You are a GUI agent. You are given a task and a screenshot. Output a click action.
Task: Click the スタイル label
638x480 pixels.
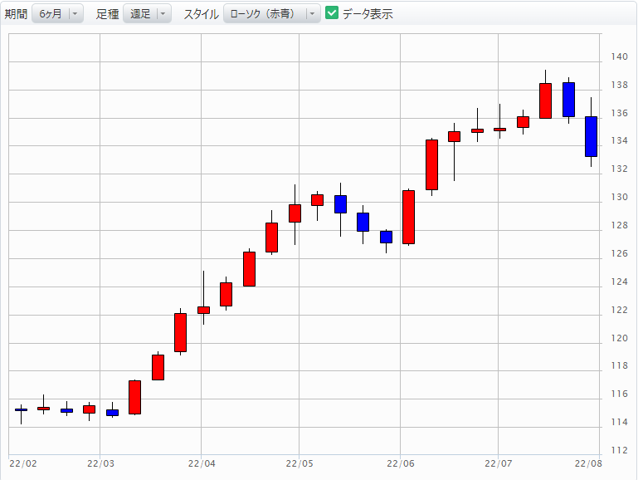coord(201,14)
